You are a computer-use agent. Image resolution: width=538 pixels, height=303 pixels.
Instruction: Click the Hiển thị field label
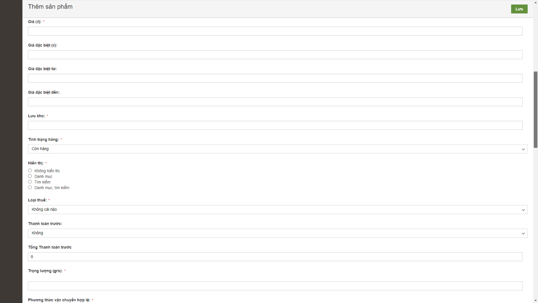pyautogui.click(x=36, y=163)
